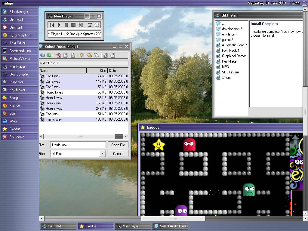Cancel the Select Audio File dialog
308x231 pixels.
pyautogui.click(x=118, y=154)
